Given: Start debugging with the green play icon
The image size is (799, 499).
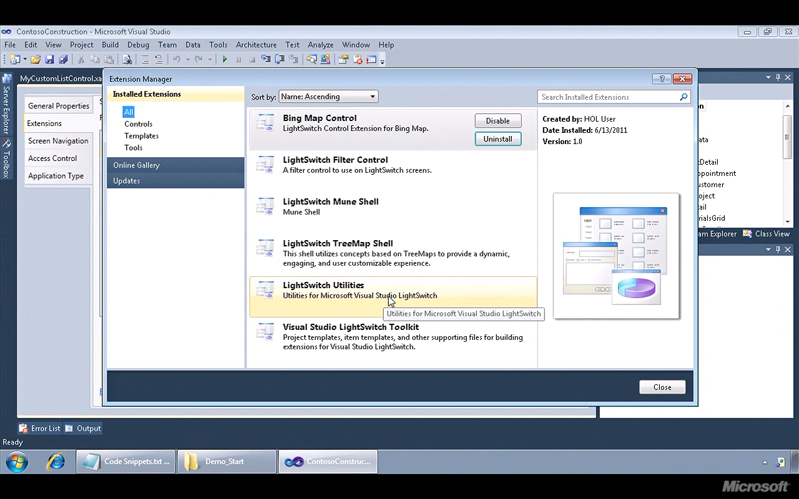Looking at the screenshot, I should pos(225,60).
